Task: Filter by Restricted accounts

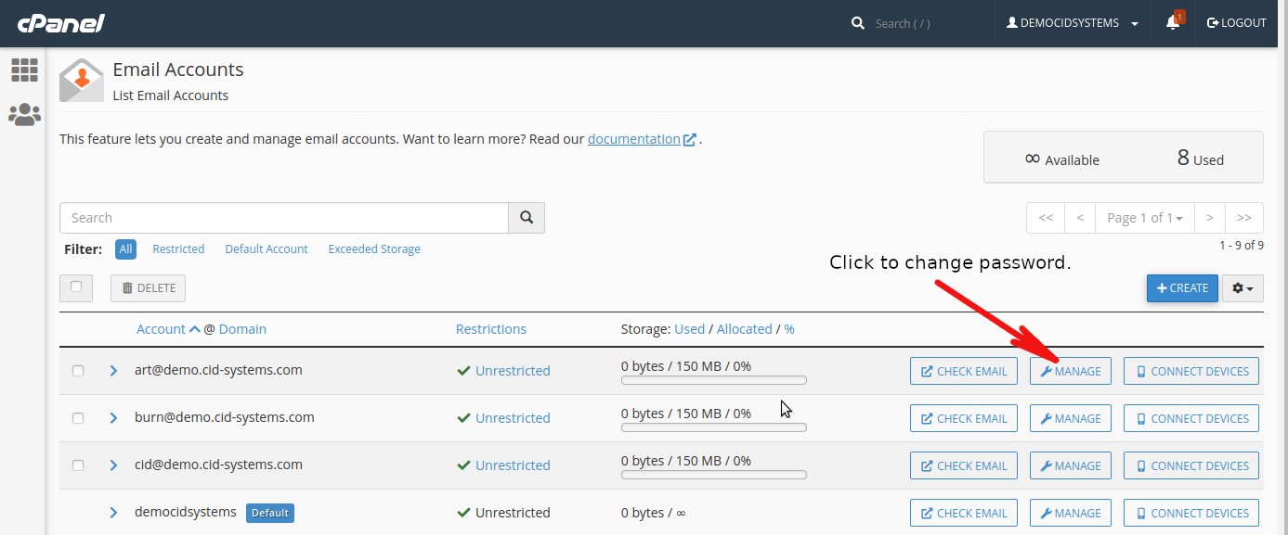Action: point(178,249)
